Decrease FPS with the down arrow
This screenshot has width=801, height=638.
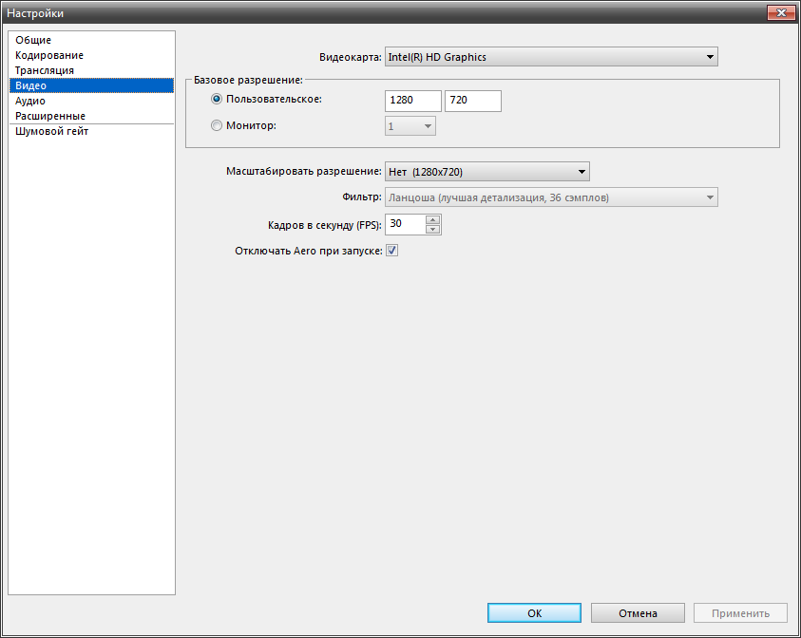[433, 229]
